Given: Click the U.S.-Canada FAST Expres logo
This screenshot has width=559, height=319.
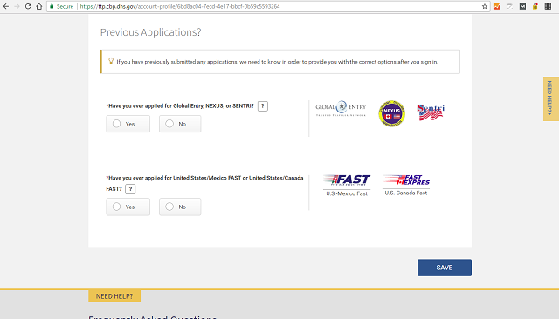Looking at the screenshot, I should (x=406, y=180).
